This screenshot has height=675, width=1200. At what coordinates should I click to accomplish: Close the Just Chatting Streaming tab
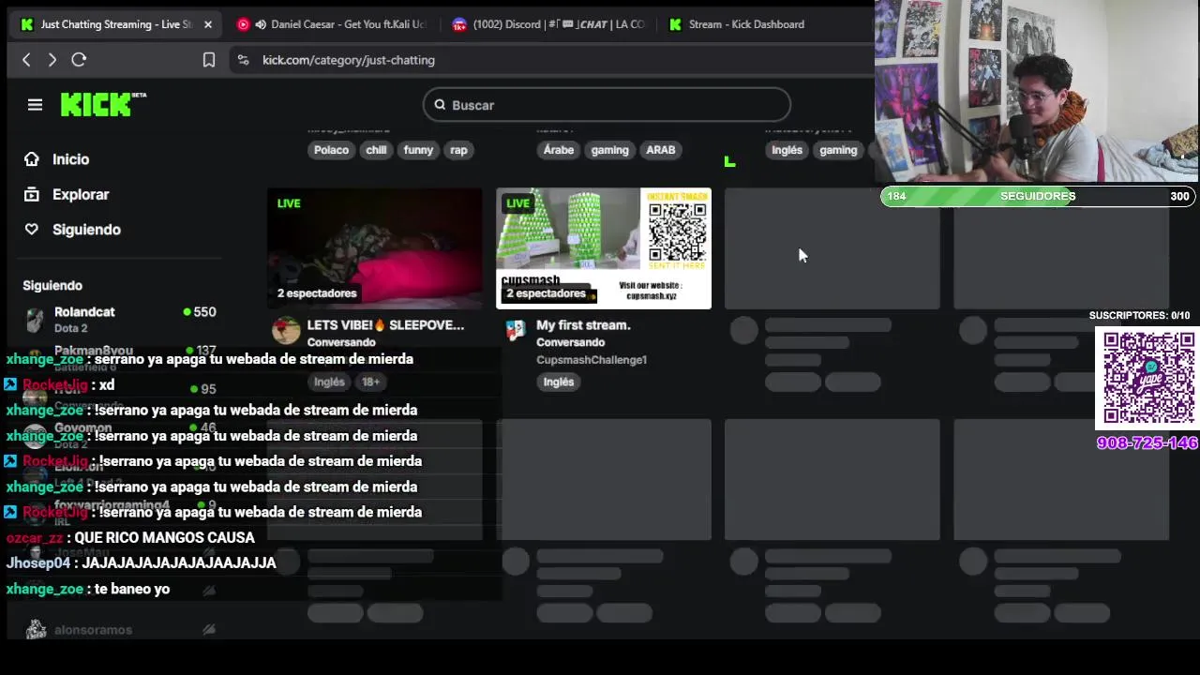pyautogui.click(x=208, y=24)
